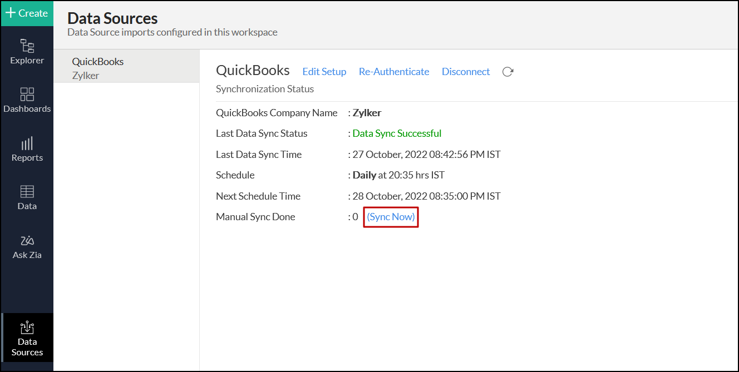Viewport: 739px width, 372px height.
Task: Click the Next Schedule Time date value
Action: (426, 196)
